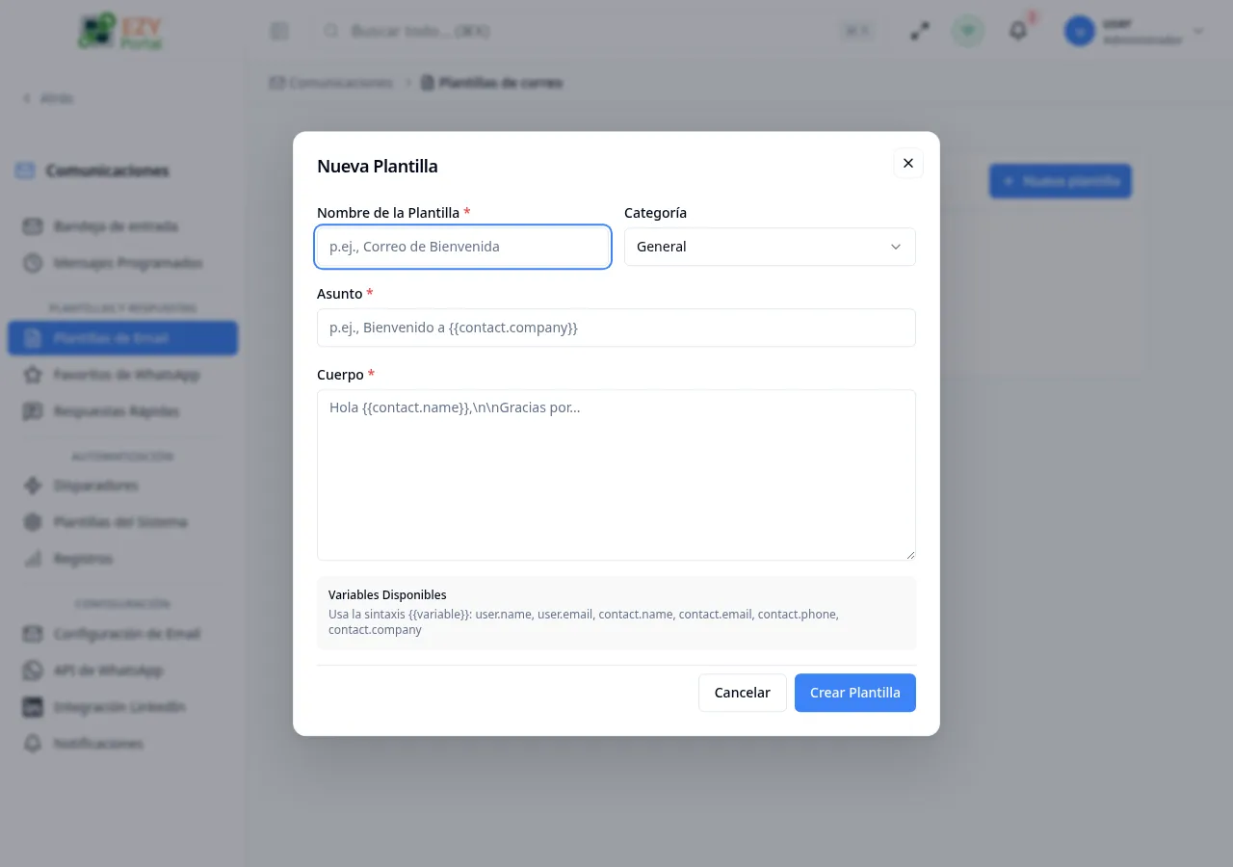Click the fullscreen expand icon in header
The height and width of the screenshot is (867, 1233).
pos(920,32)
